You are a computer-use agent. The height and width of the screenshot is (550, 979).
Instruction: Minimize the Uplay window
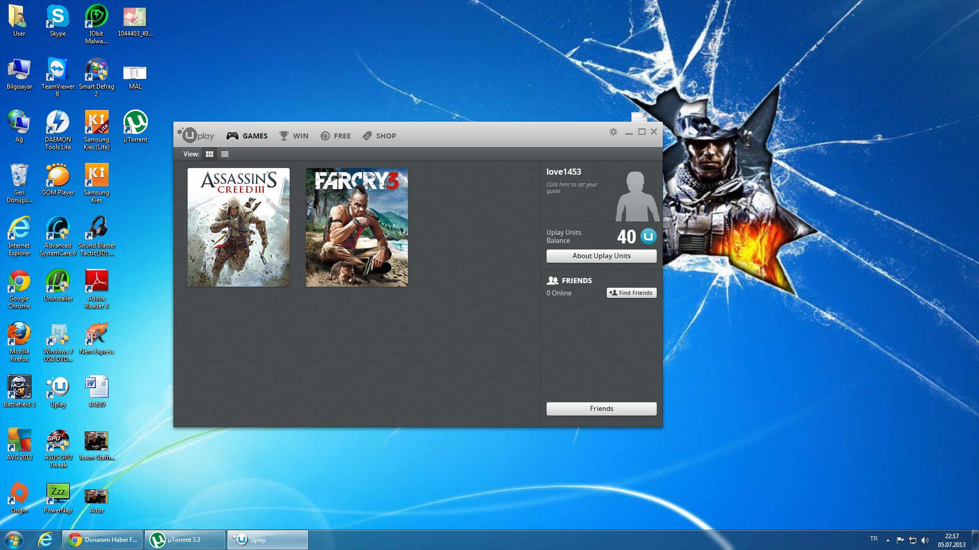(x=629, y=132)
